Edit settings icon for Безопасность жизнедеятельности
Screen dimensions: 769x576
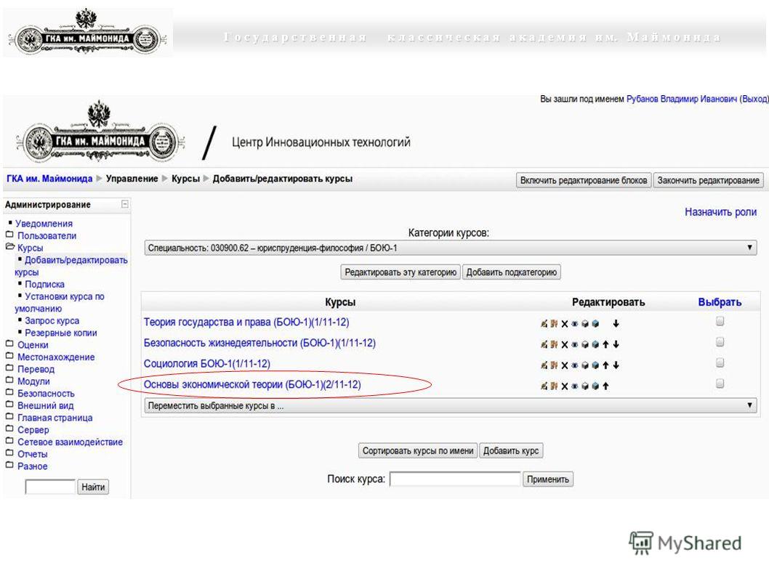click(x=544, y=344)
